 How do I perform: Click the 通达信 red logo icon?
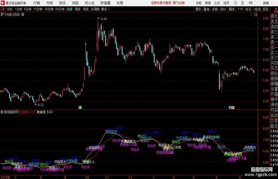[2, 3]
